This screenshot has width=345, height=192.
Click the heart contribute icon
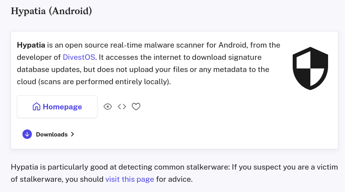(136, 107)
